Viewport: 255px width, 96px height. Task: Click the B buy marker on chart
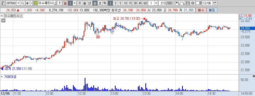point(98,36)
